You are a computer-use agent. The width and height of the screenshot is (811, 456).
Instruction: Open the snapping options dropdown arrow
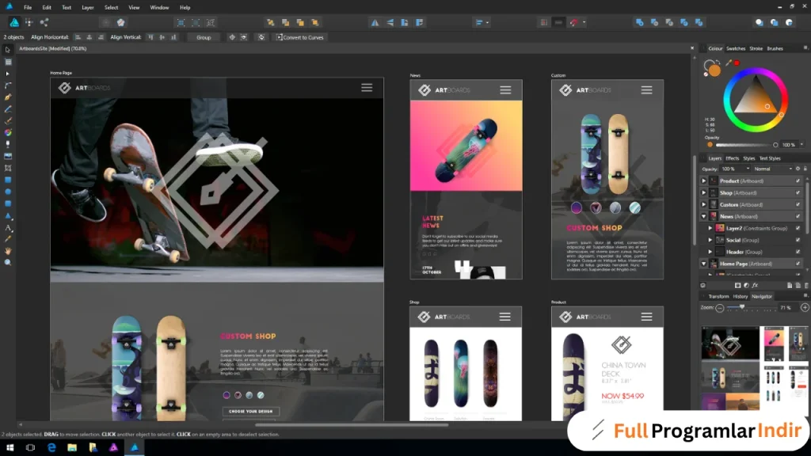pyautogui.click(x=584, y=23)
